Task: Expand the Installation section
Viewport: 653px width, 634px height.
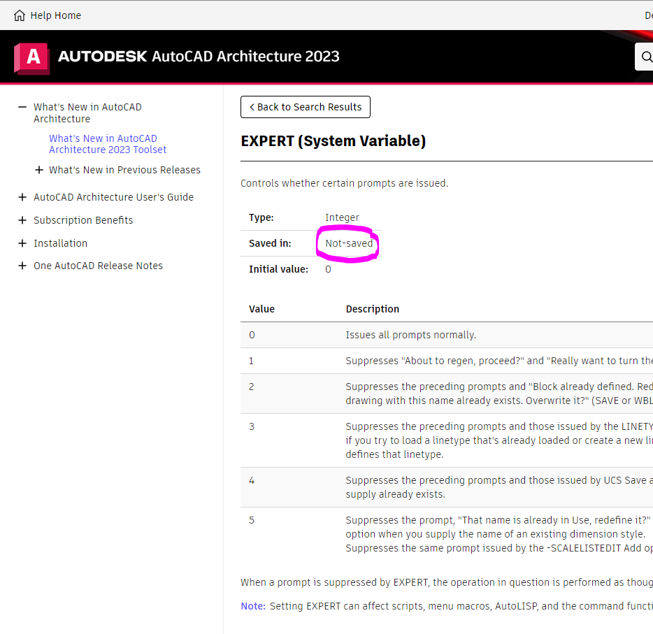Action: click(x=22, y=243)
